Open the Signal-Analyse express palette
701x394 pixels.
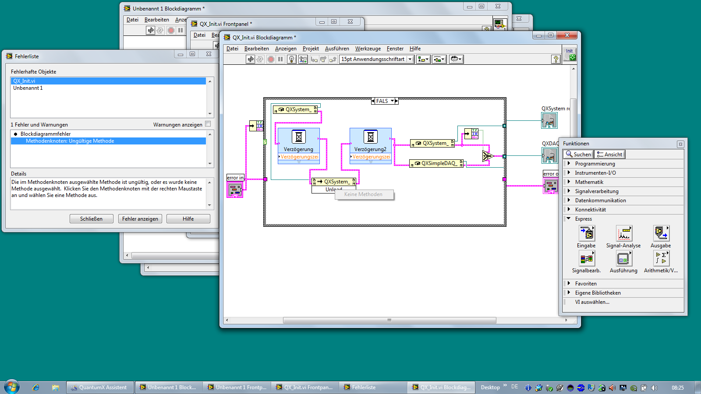click(x=623, y=234)
